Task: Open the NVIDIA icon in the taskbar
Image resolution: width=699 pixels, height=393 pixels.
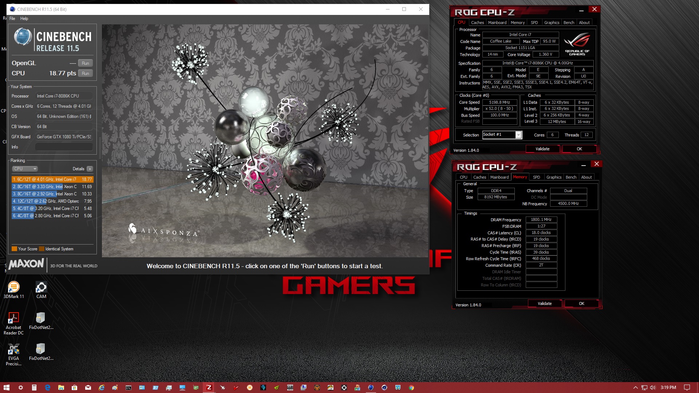Action: pos(276,388)
